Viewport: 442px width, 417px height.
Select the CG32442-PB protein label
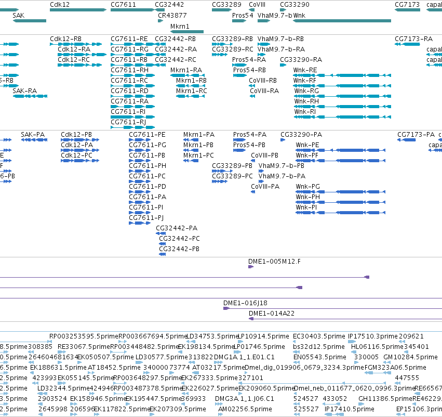[x=179, y=249]
